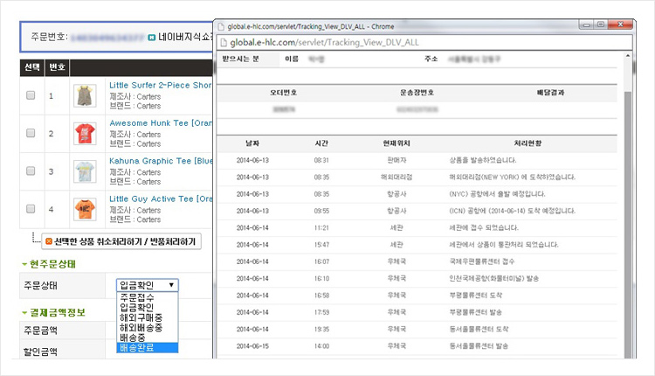
Task: Click 해외대리점(NEW YORK) 에 도착하였습니다 status text
Action: tap(512, 177)
